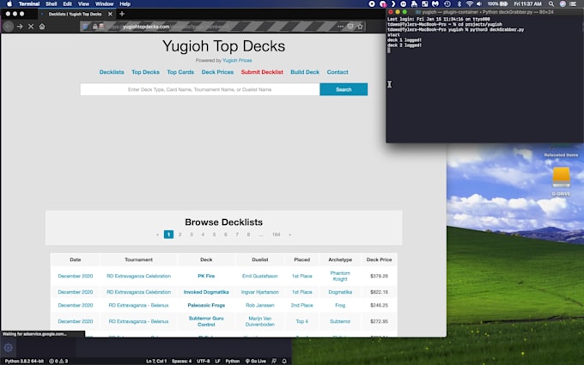
Task: Open Subterror Guru Control deck link
Action: [x=206, y=321]
